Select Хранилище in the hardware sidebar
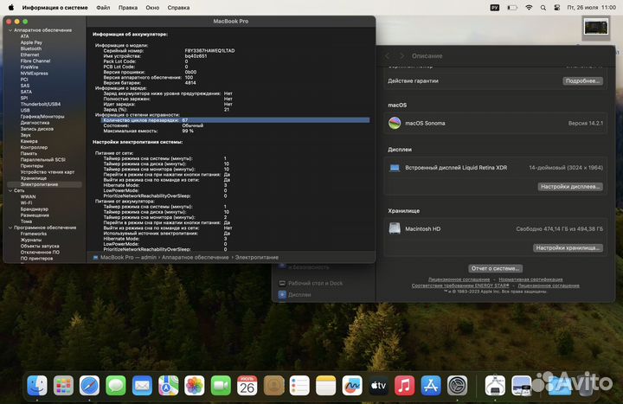 pyautogui.click(x=34, y=178)
